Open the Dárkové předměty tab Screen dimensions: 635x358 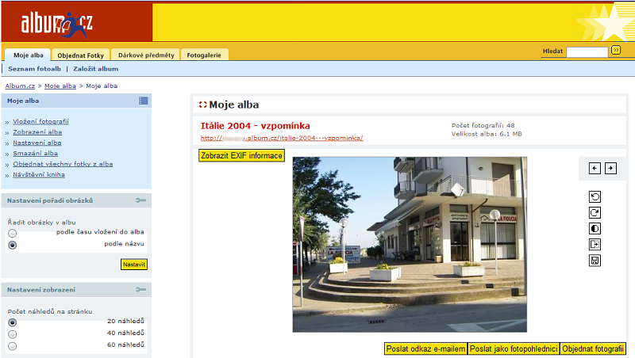(146, 55)
